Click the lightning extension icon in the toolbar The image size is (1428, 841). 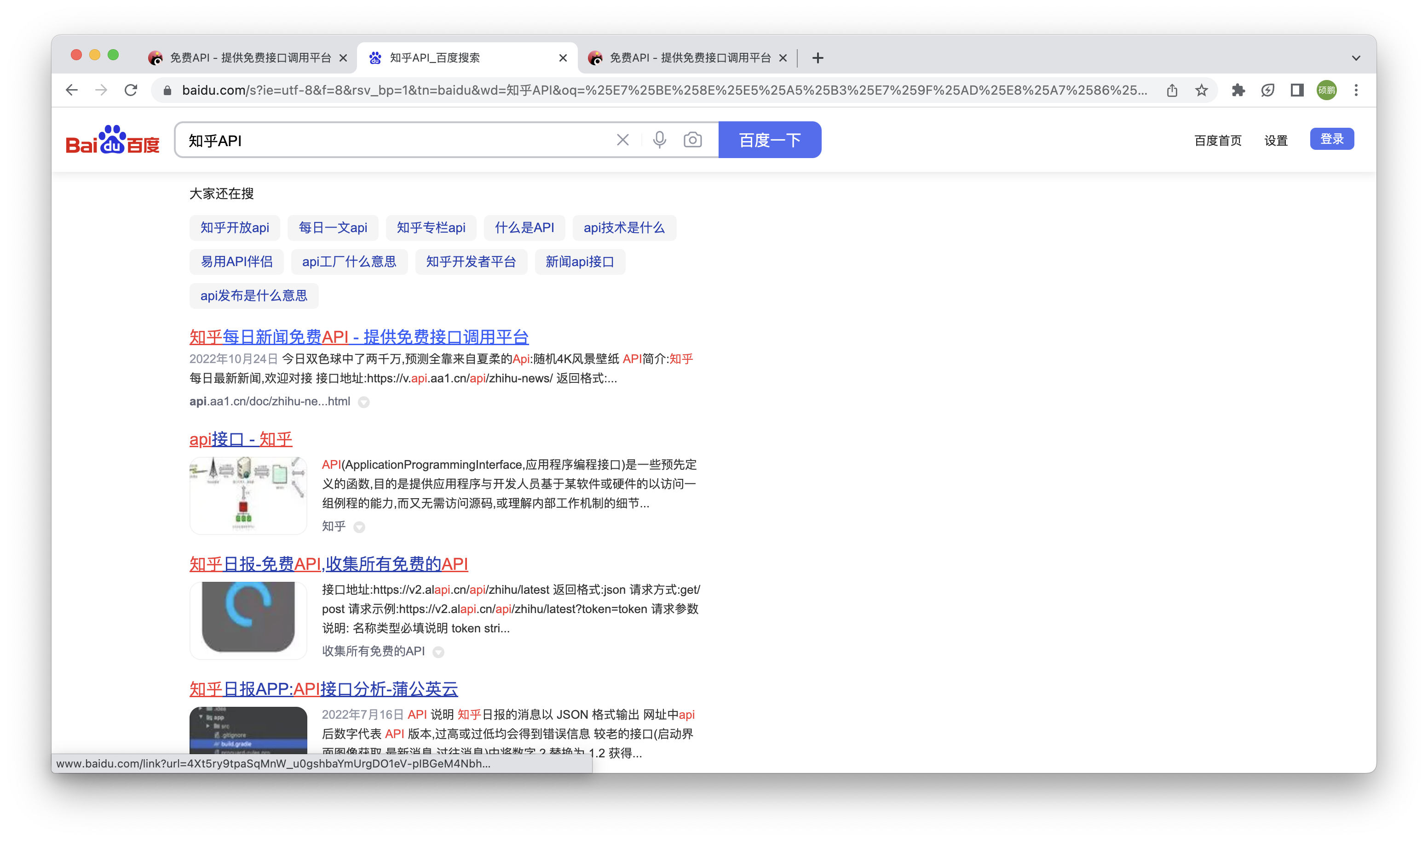click(x=1267, y=90)
